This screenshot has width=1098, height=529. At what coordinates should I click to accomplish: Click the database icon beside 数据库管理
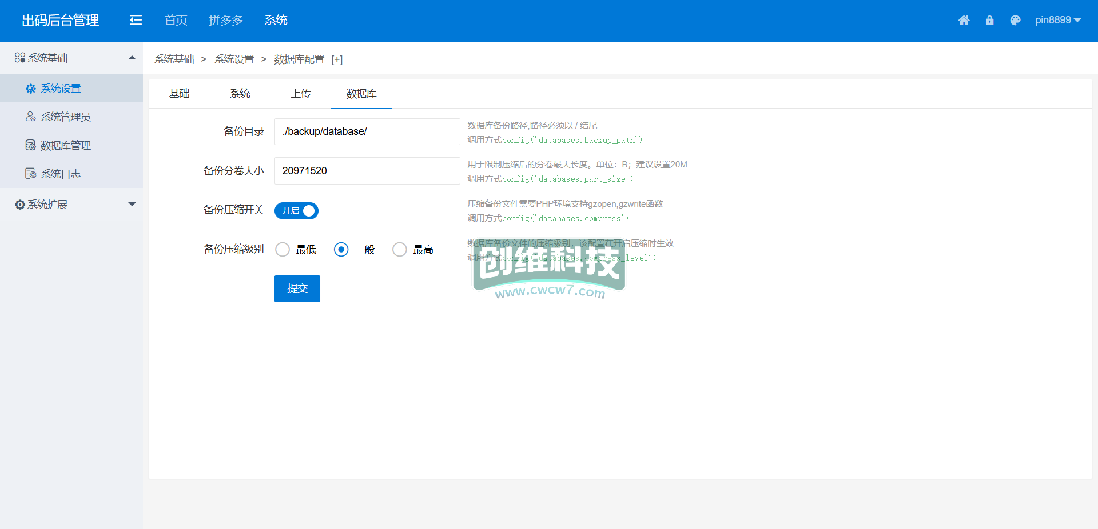tap(31, 145)
